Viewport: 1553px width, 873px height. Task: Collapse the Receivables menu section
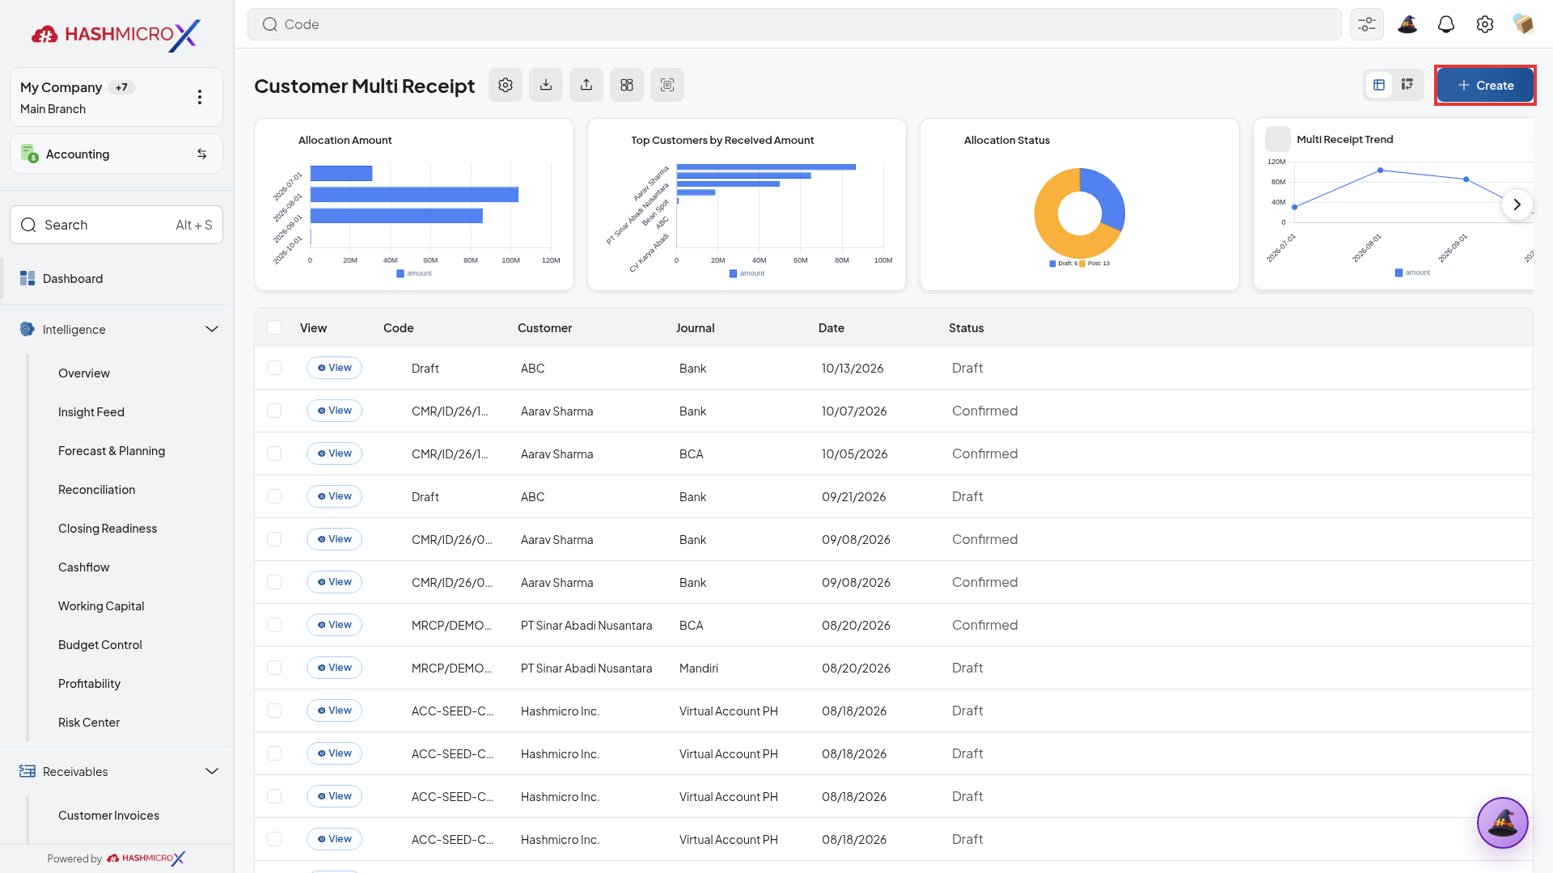tap(212, 771)
